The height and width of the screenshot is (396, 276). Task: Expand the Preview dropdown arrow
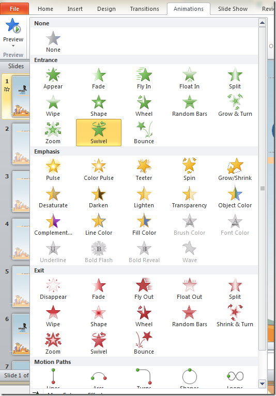tap(13, 45)
